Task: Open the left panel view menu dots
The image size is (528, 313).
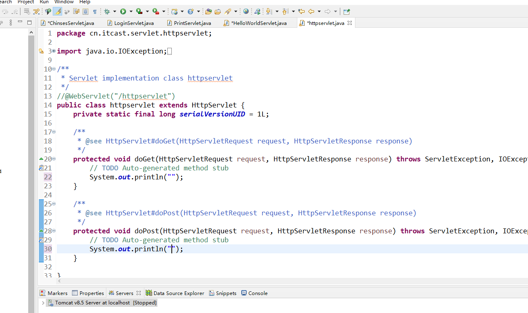Action: 11,22
